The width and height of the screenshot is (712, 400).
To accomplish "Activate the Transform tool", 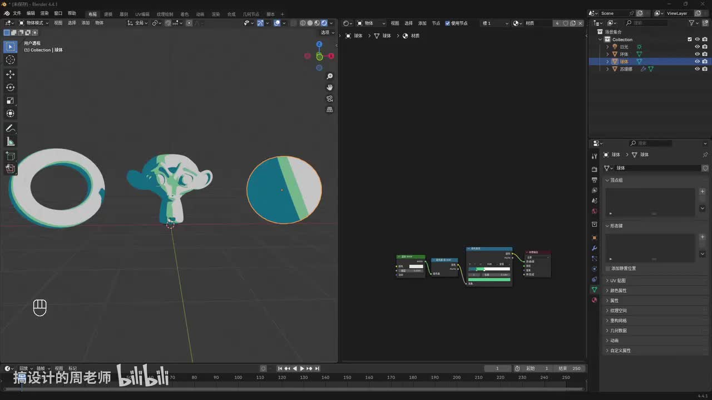I will click(x=10, y=113).
